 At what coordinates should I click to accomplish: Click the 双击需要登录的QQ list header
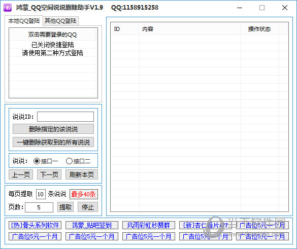pos(52,34)
